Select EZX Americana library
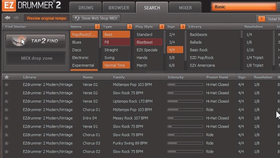This screenshot has height=158, width=280. click(202, 65)
